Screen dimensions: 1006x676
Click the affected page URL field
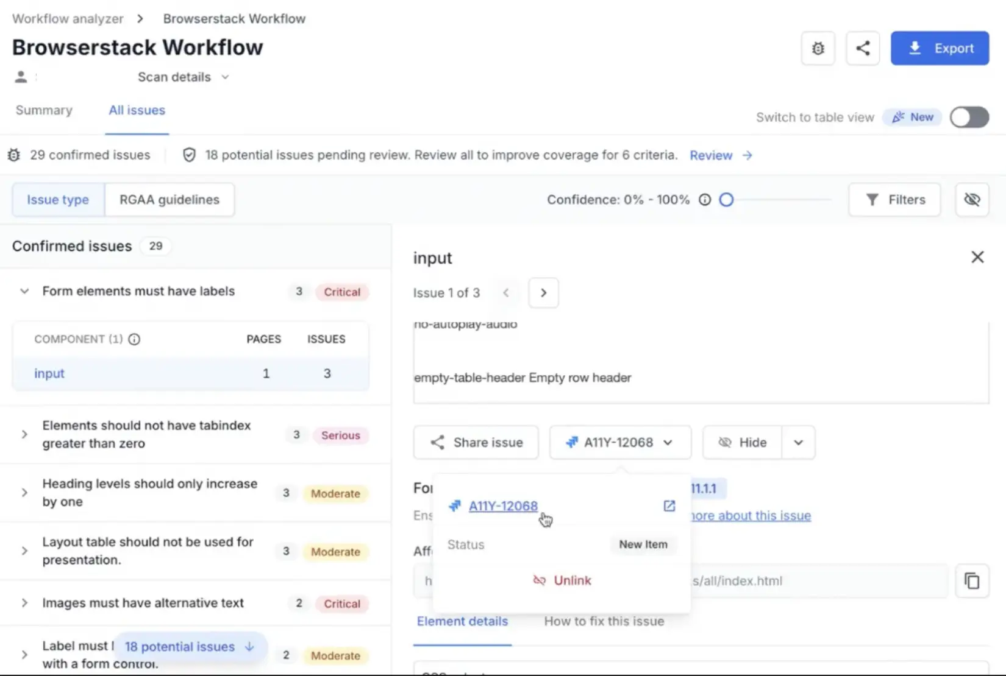(680, 581)
